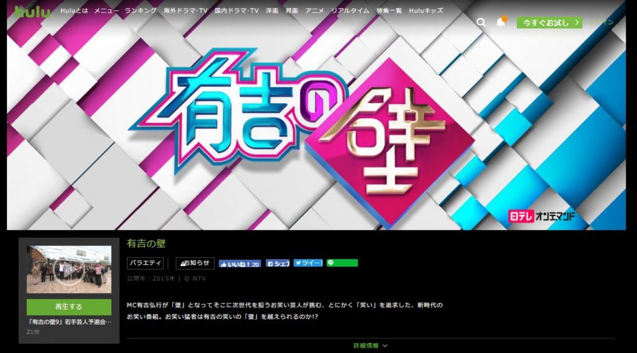637x353 pixels.
Task: Click the green LINE share button
Action: [x=342, y=263]
